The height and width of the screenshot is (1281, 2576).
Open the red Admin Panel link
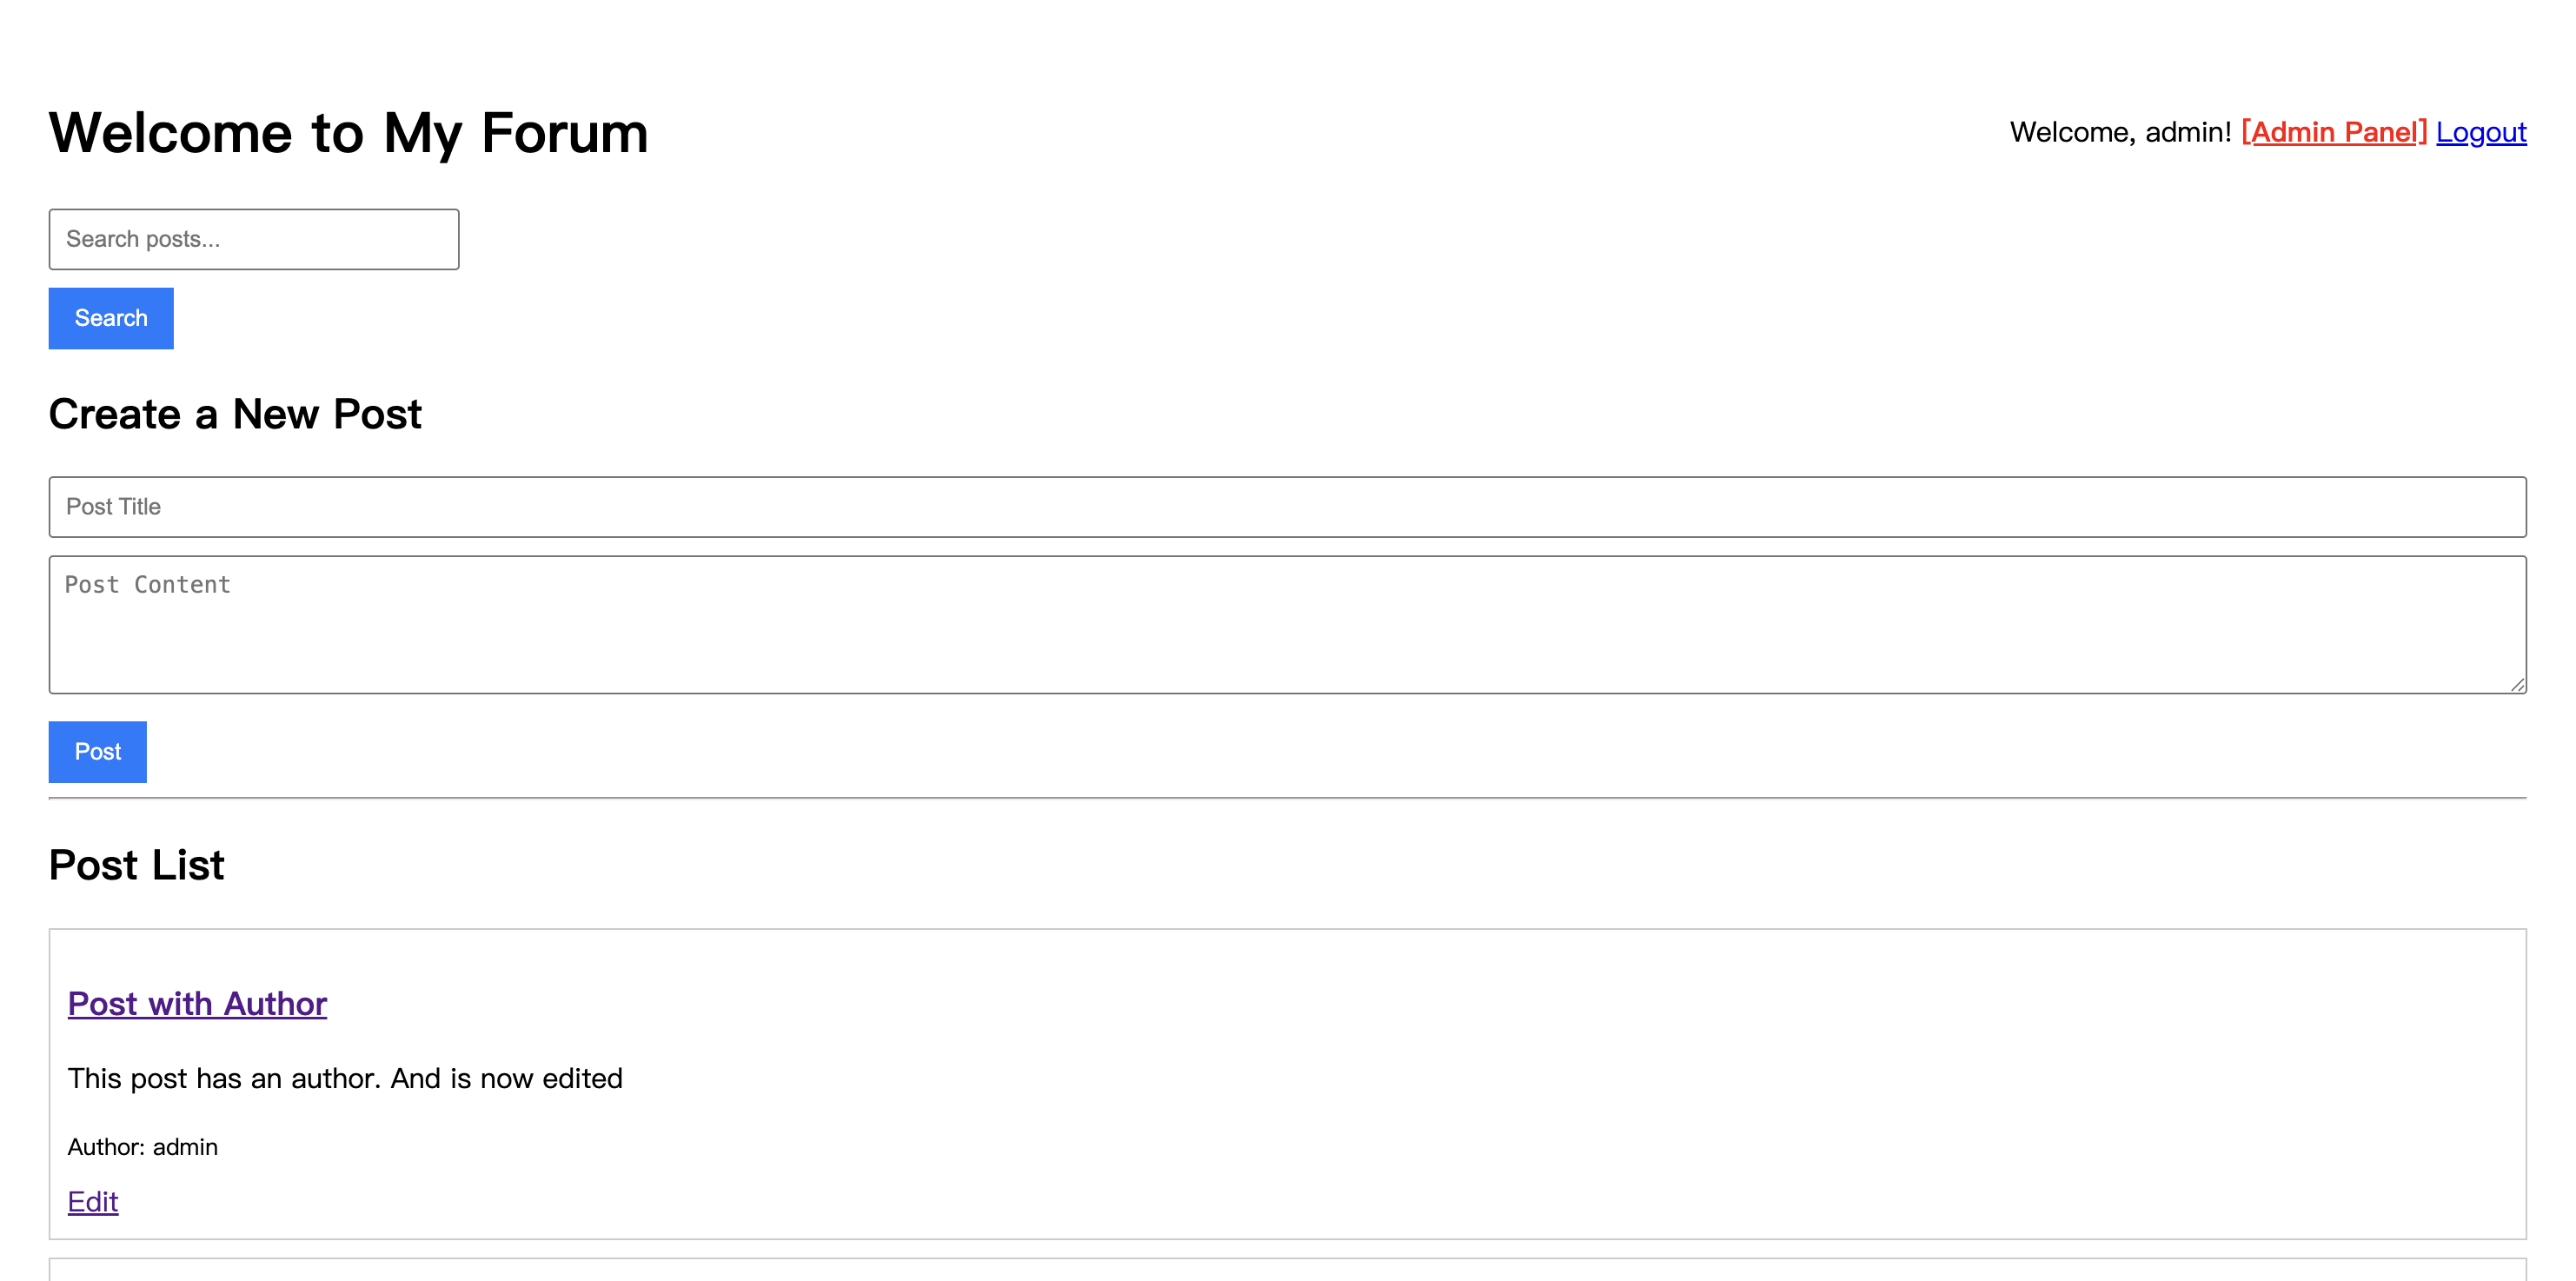(x=2333, y=132)
